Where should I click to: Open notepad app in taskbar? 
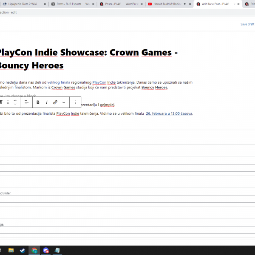click(x=57, y=250)
